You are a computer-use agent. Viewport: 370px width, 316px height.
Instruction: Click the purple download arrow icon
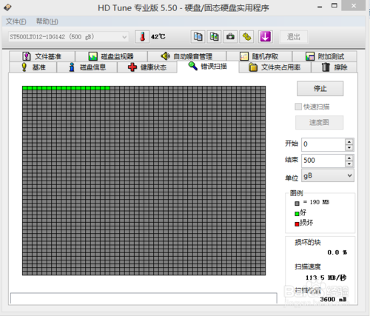pos(265,37)
